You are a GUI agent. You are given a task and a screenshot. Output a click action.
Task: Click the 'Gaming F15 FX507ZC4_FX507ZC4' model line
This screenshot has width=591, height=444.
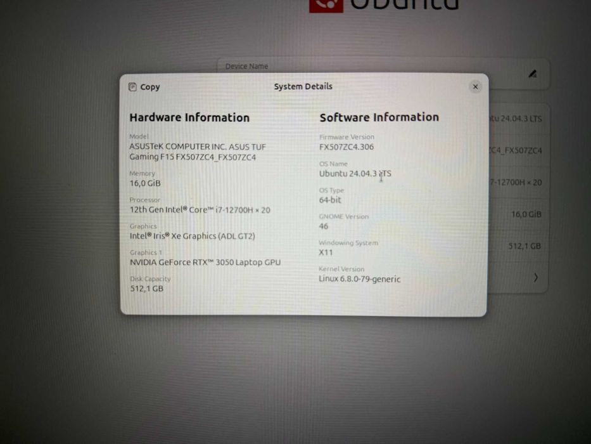click(193, 157)
